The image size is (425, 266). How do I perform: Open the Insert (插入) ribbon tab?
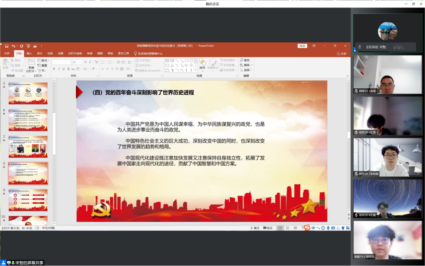[x=29, y=53]
